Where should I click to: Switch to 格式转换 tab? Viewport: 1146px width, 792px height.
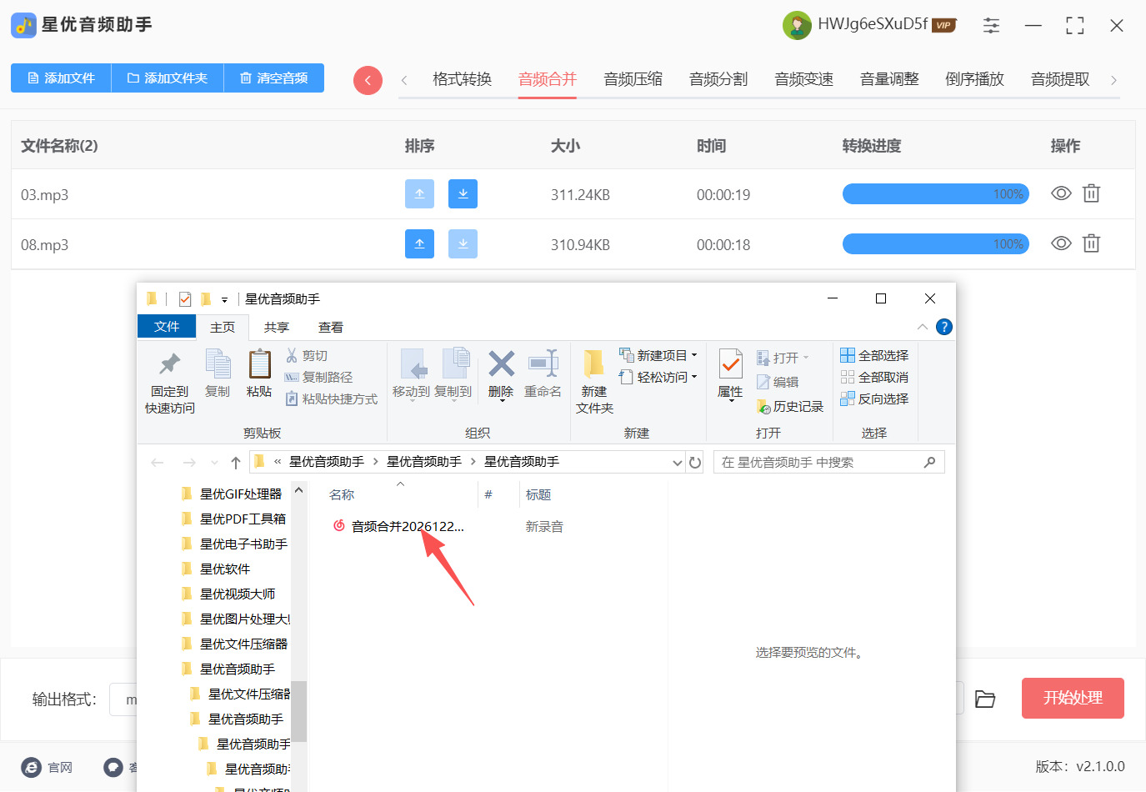pyautogui.click(x=462, y=80)
